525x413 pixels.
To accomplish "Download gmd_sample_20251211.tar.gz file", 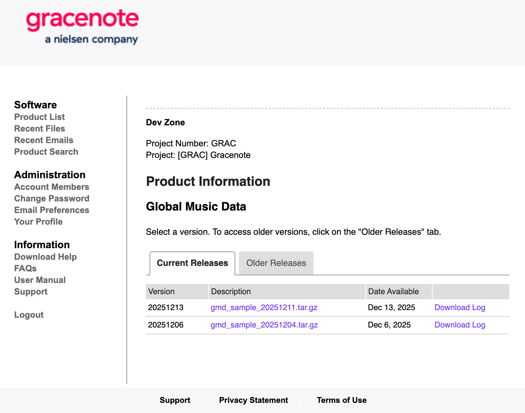I will pos(264,308).
